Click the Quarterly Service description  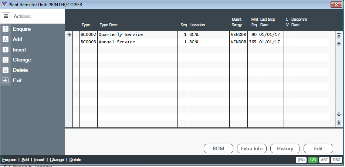121,34
